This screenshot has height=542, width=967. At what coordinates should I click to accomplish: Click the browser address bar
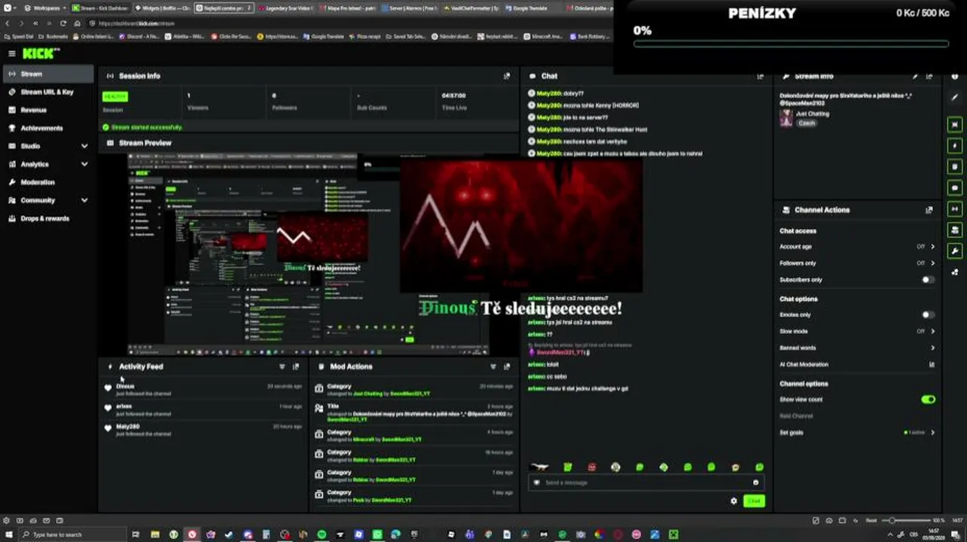point(350,23)
